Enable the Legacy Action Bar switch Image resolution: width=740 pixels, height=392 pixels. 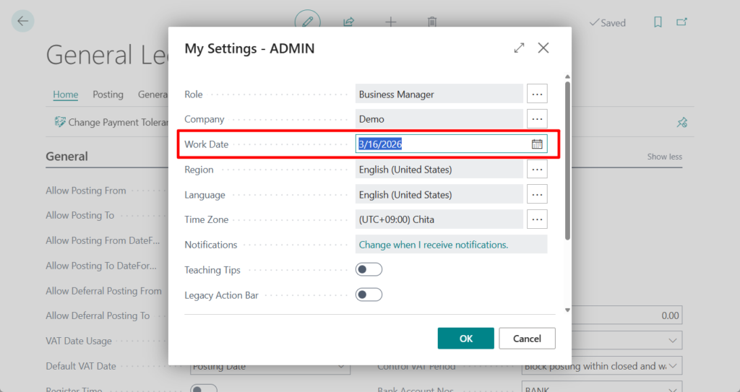point(369,295)
